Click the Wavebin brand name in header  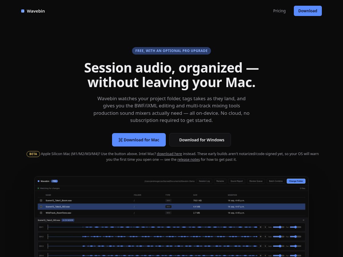pos(36,11)
